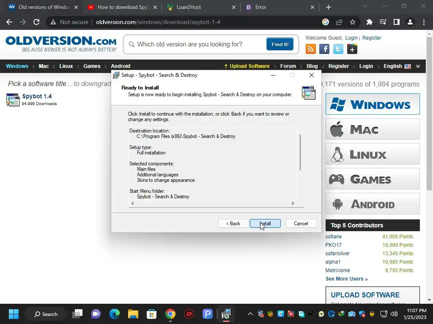Open Microsoft Store from the taskbar
The image size is (433, 324).
tap(152, 314)
